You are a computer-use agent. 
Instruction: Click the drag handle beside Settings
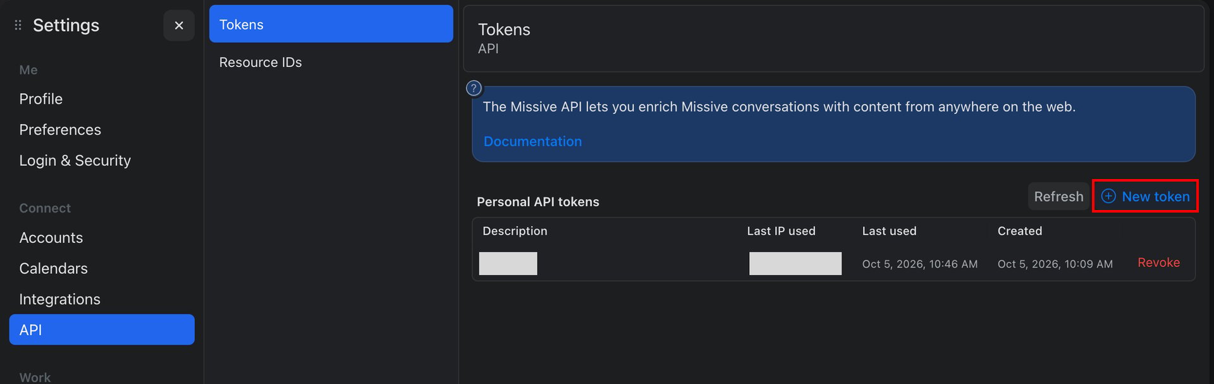click(x=18, y=25)
